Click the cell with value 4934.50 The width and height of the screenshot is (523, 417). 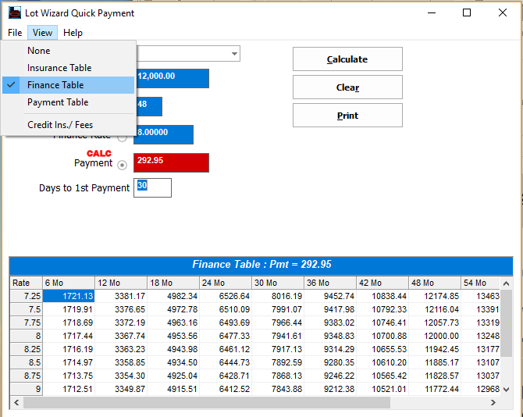(x=173, y=362)
